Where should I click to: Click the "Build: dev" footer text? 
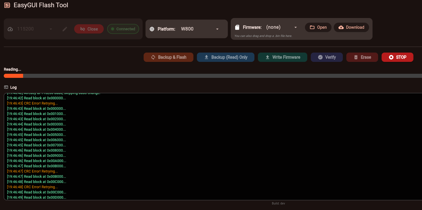(x=279, y=203)
